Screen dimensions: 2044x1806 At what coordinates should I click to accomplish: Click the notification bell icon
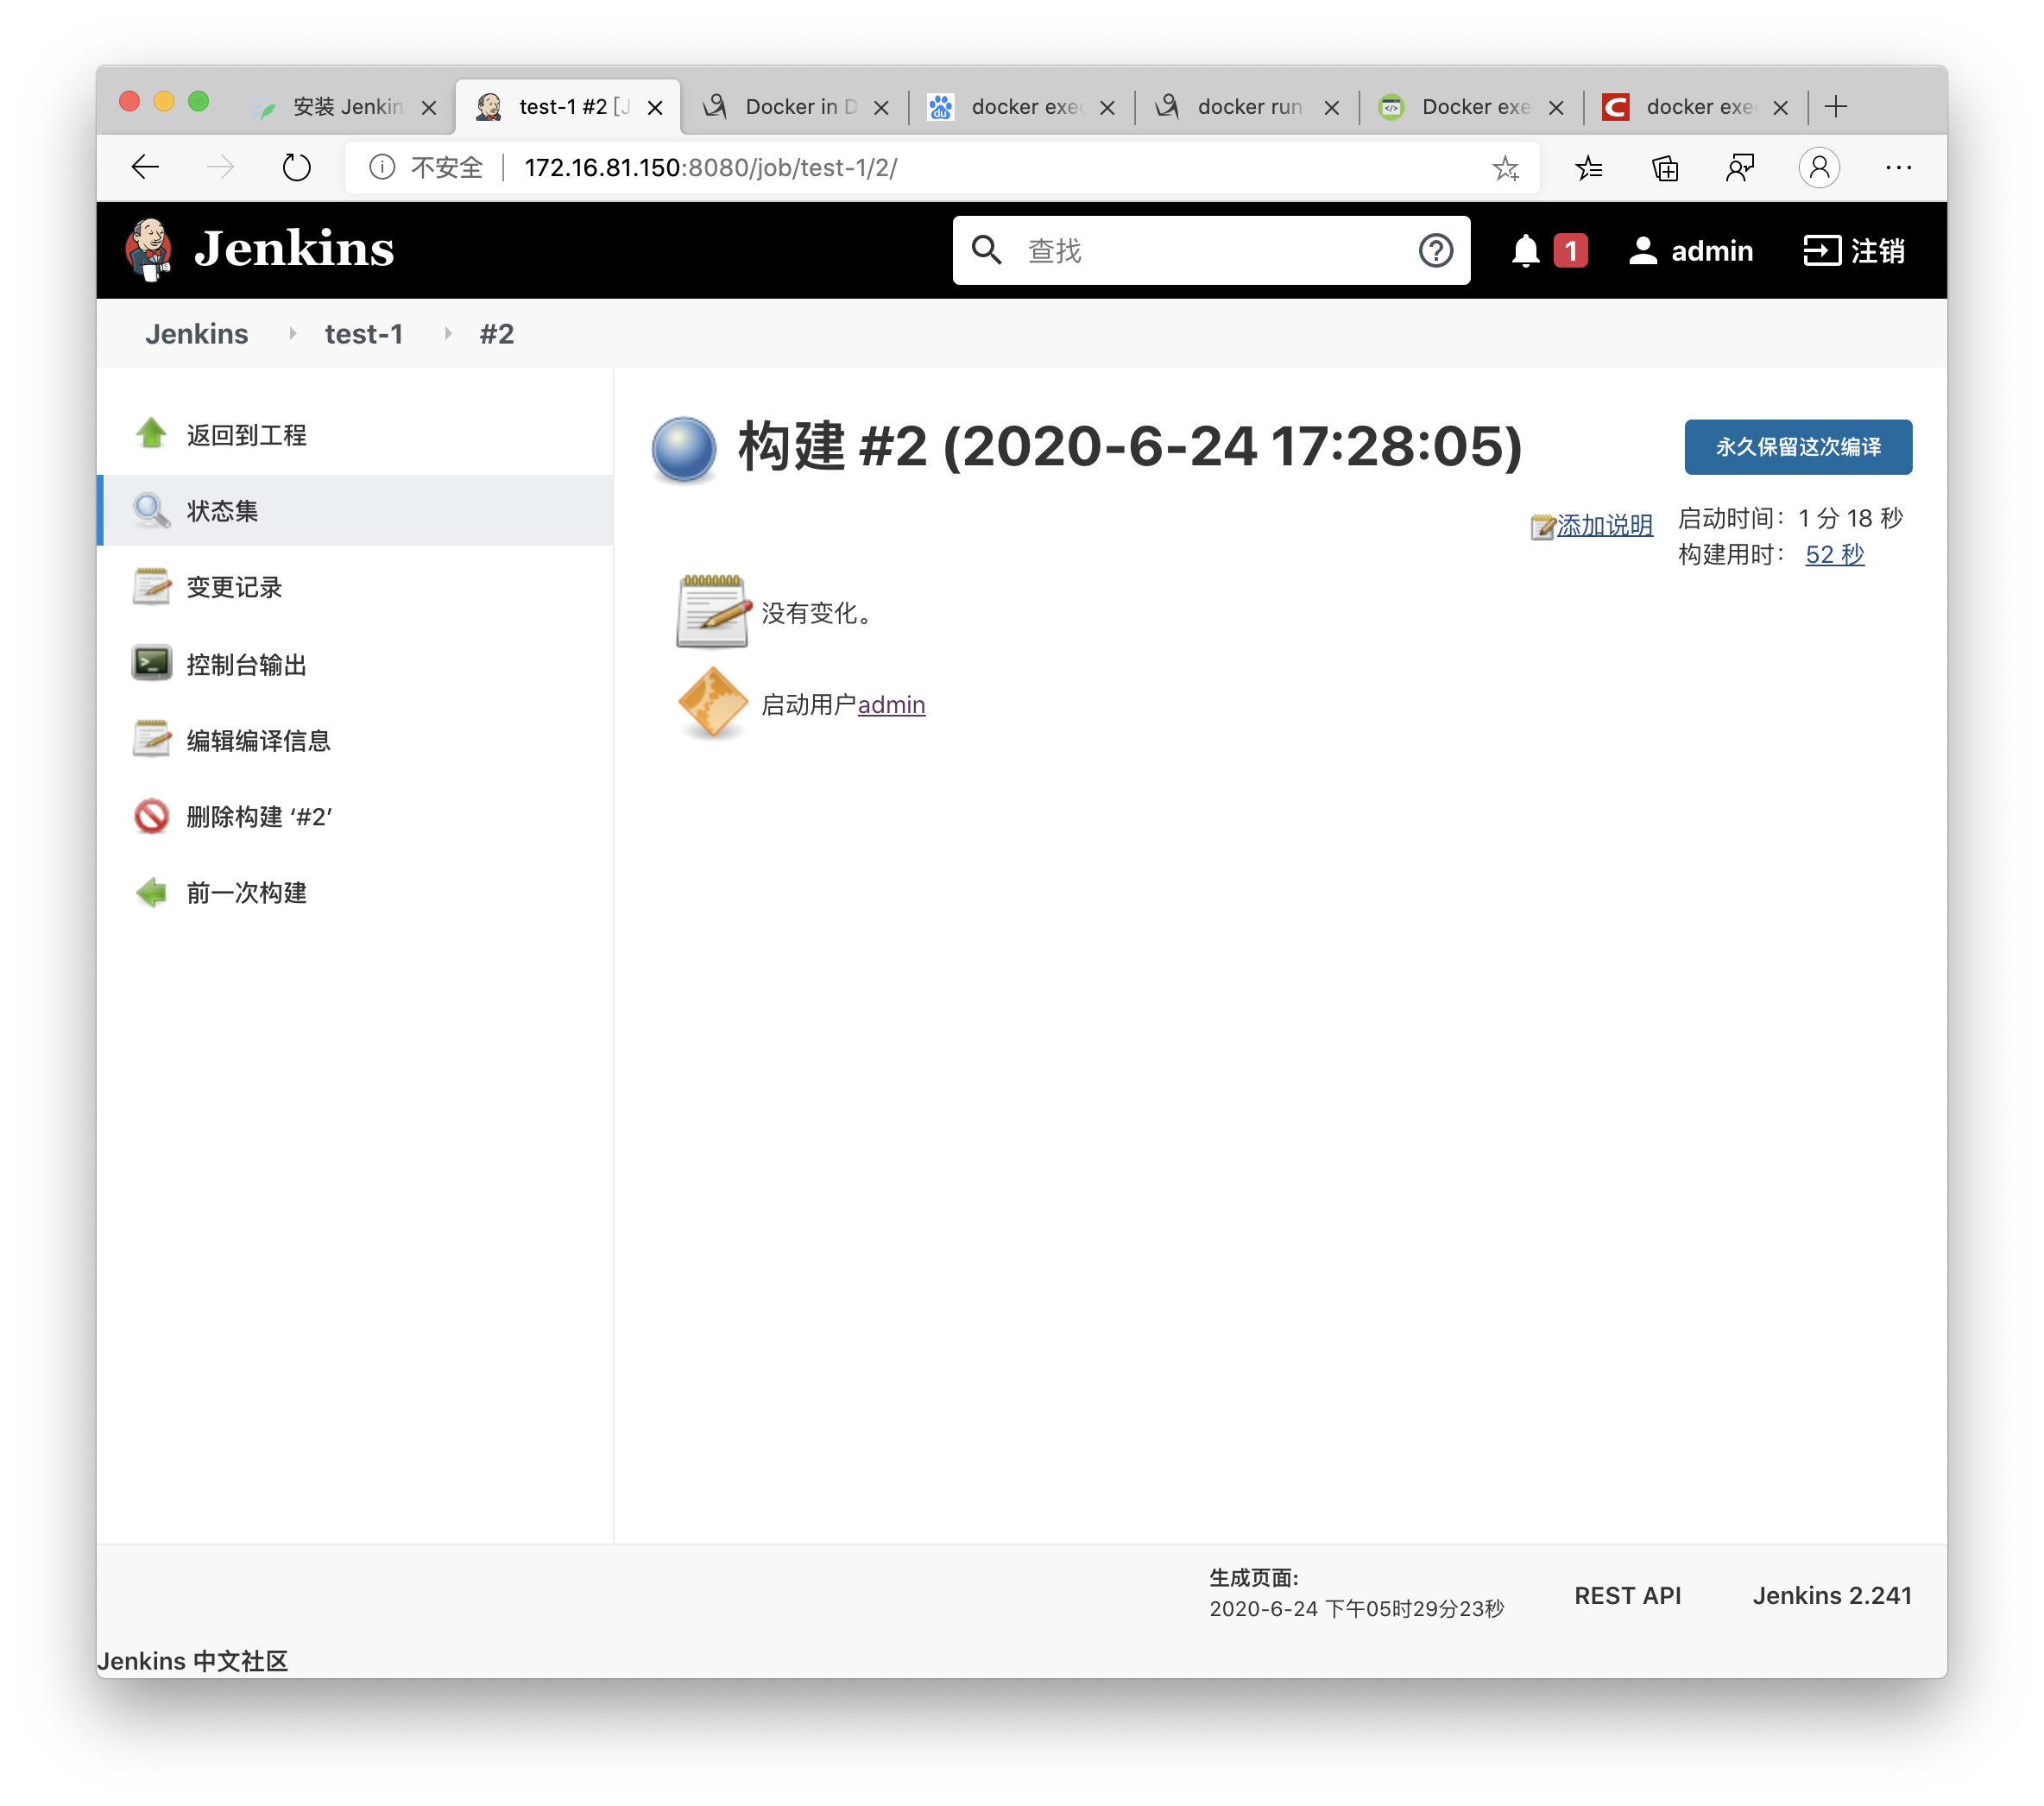1525,250
